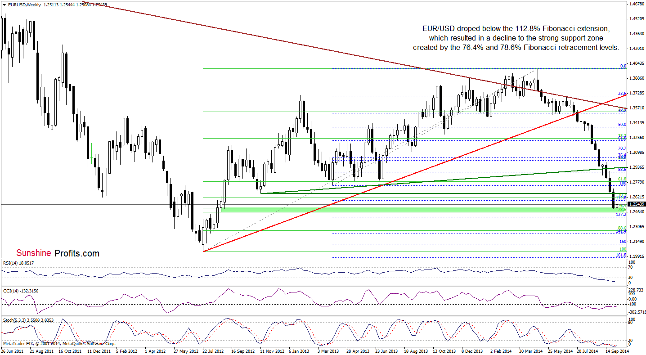The image size is (646, 355).
Task: Click date label 3 Mar 2013
Action: pyautogui.click(x=328, y=351)
